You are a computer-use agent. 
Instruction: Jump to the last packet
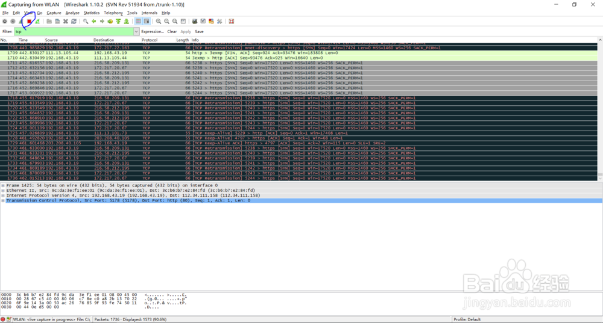[x=126, y=22]
